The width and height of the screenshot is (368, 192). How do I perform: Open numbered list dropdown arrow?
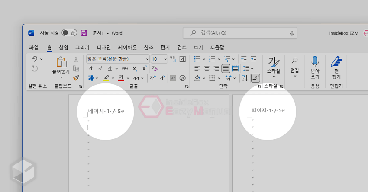coord(219,59)
